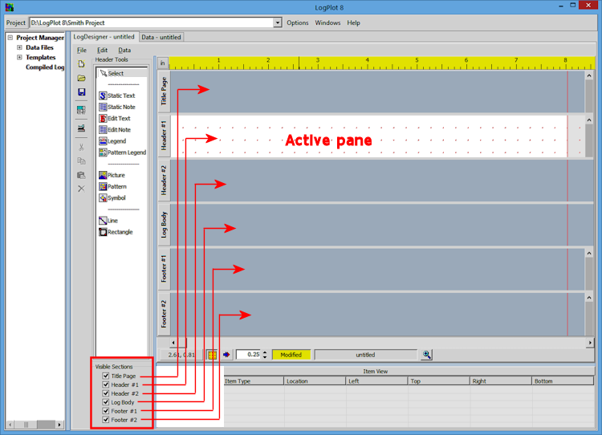Click the Project button
Screen dimensions: 602x435
[16, 22]
